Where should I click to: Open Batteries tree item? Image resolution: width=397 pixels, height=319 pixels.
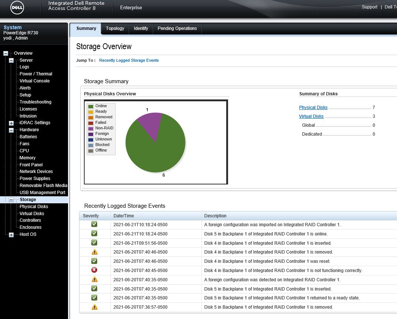(x=28, y=137)
